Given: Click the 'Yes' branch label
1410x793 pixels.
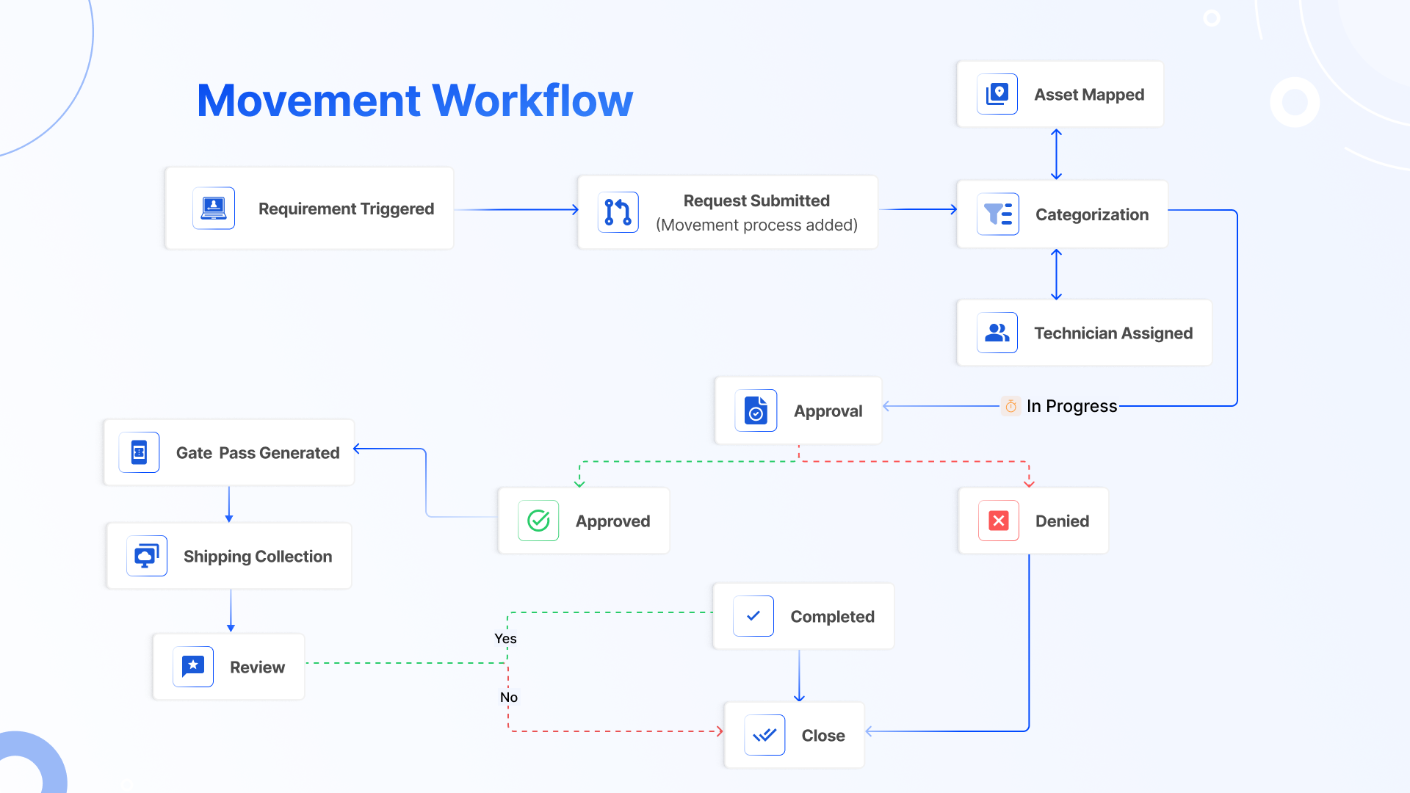Looking at the screenshot, I should tap(505, 638).
